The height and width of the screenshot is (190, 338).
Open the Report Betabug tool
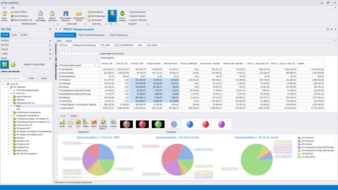click(122, 14)
